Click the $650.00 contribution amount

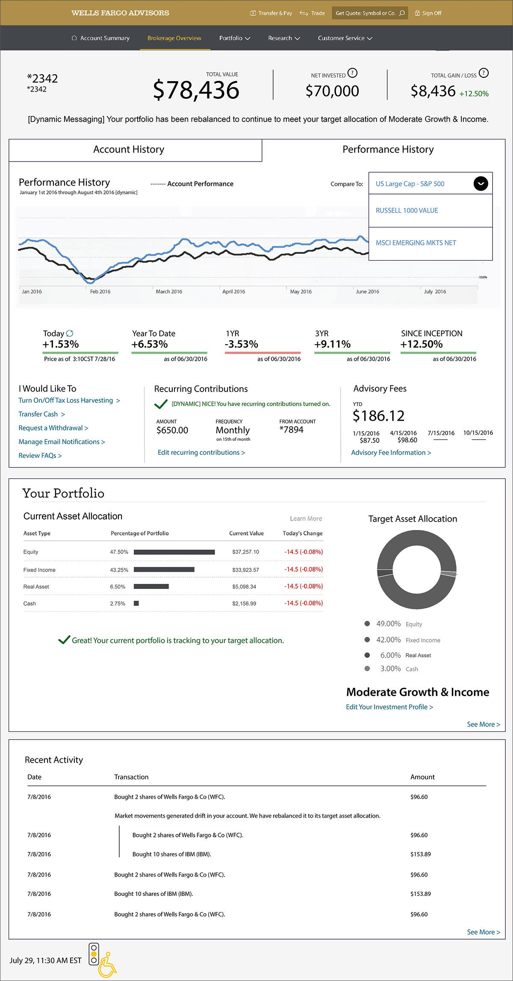172,430
